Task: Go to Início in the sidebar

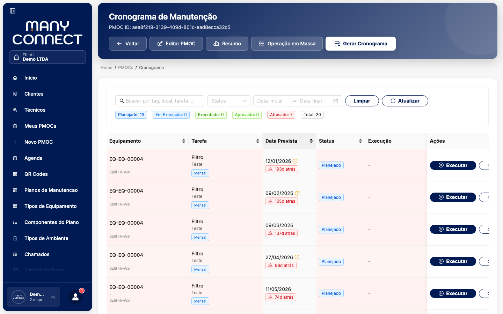Action: (48, 78)
